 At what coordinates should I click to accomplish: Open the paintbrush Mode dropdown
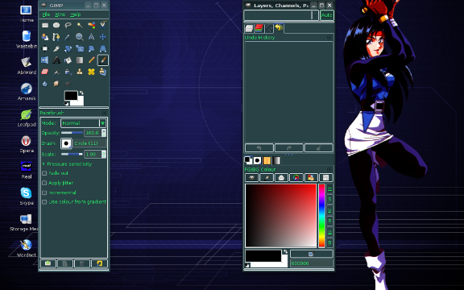(83, 123)
